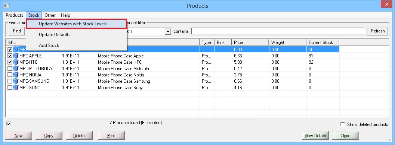The height and width of the screenshot is (145, 395).
Task: Sort by the Weight column header
Action: (x=288, y=42)
